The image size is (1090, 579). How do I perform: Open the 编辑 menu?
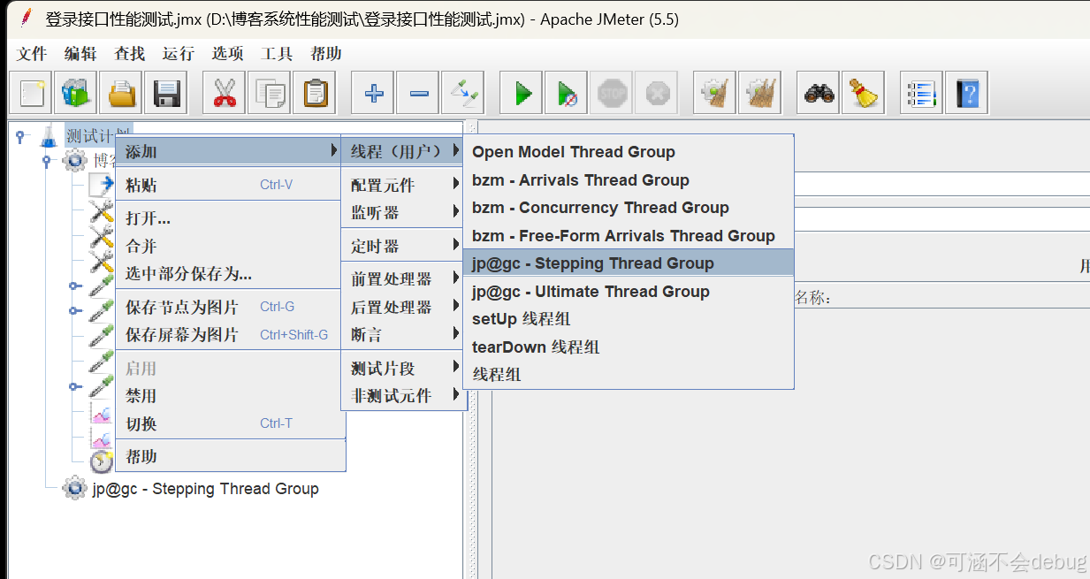[x=80, y=54]
